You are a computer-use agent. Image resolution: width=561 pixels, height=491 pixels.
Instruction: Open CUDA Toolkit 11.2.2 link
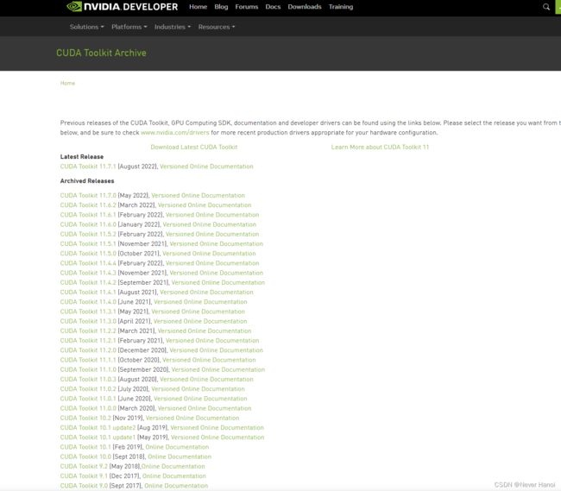88,330
